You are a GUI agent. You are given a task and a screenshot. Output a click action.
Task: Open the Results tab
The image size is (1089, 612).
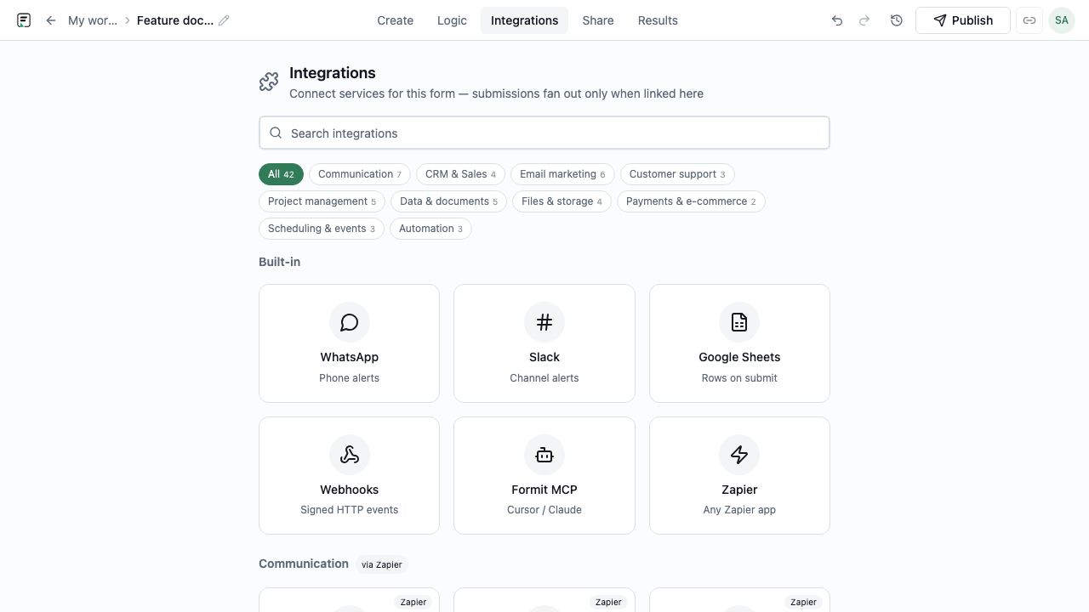pyautogui.click(x=658, y=20)
